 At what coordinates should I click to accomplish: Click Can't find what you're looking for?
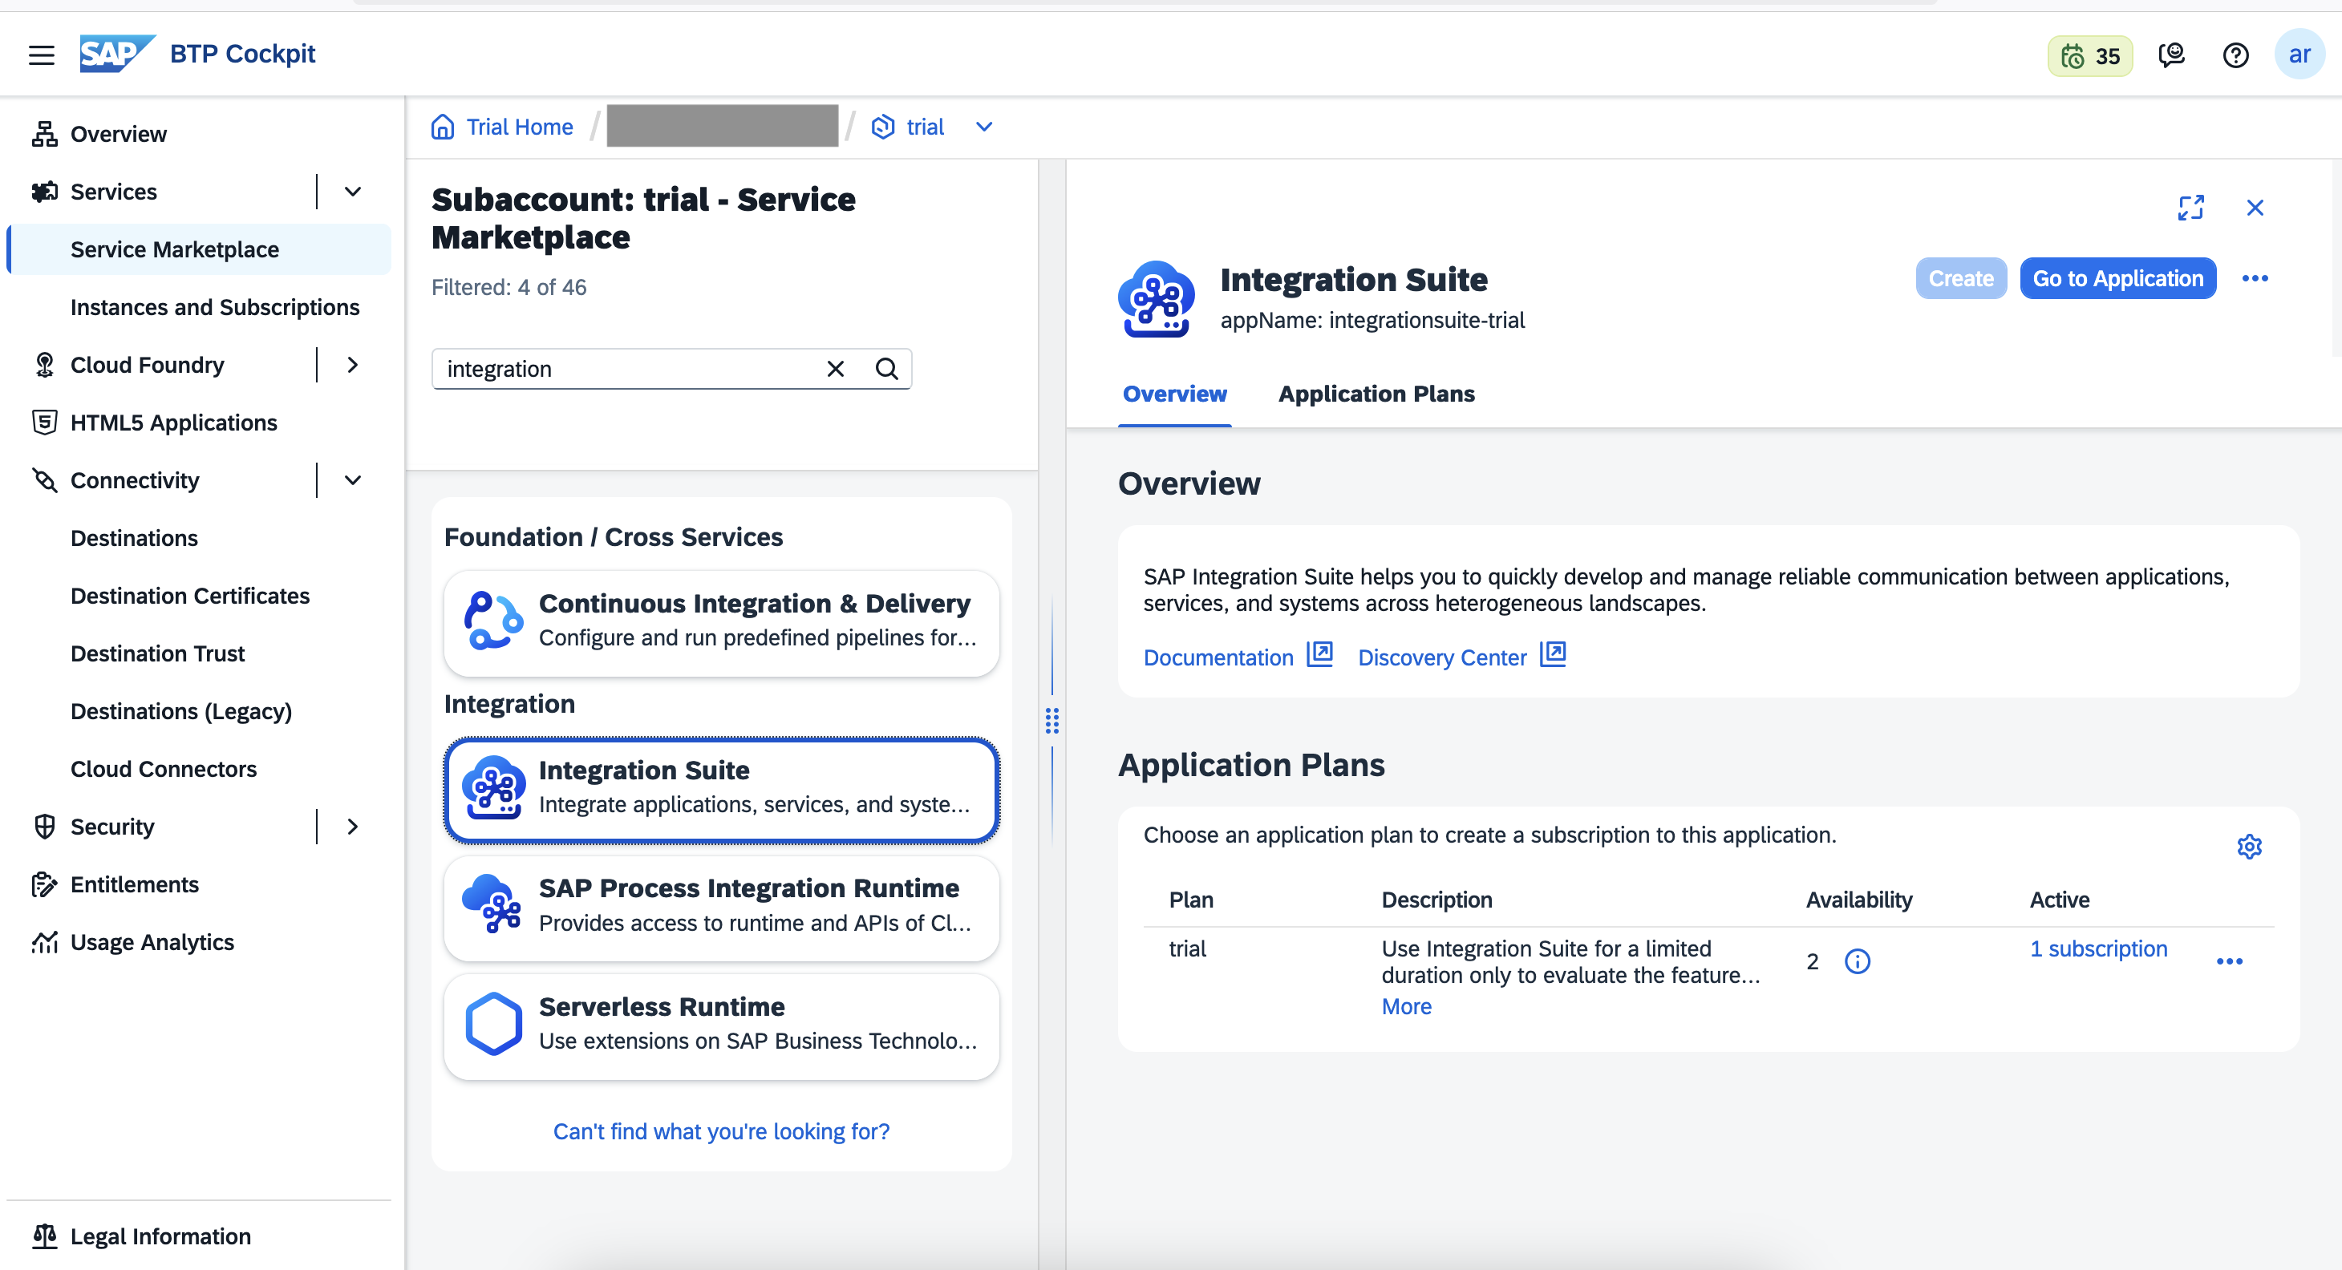click(721, 1131)
